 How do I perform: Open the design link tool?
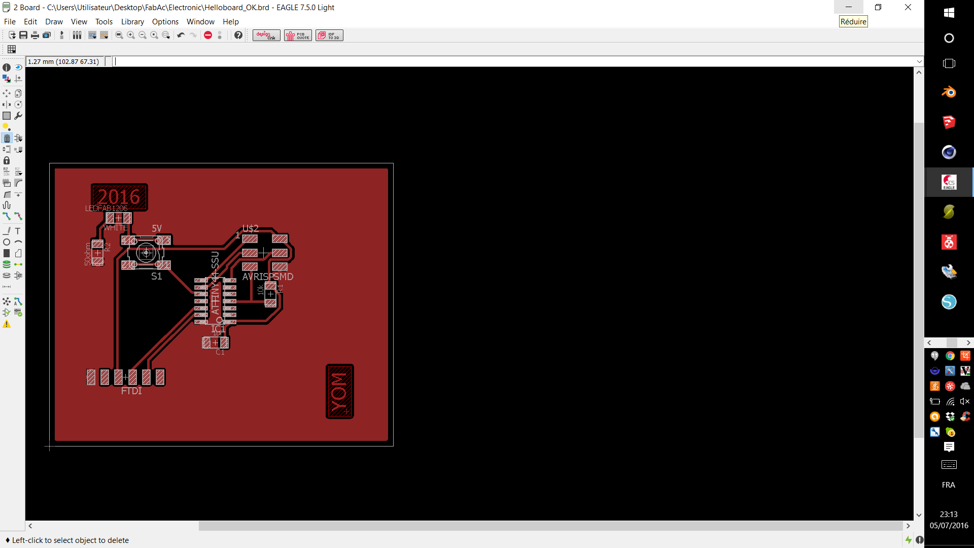[266, 35]
